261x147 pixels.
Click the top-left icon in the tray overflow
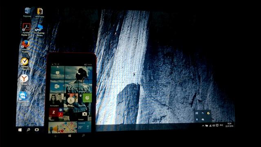coord(197,113)
